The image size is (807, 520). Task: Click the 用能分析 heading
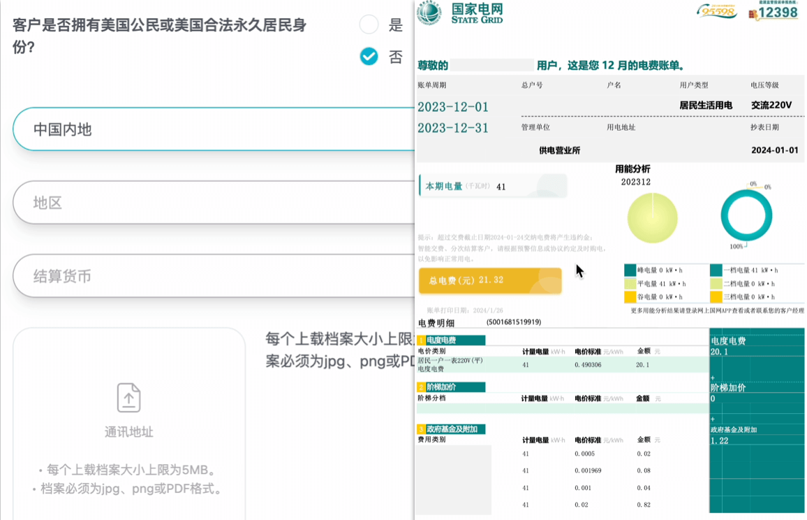[632, 168]
